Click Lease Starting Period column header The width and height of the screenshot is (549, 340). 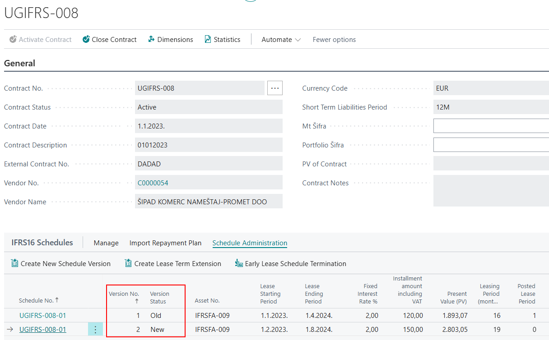tap(270, 294)
